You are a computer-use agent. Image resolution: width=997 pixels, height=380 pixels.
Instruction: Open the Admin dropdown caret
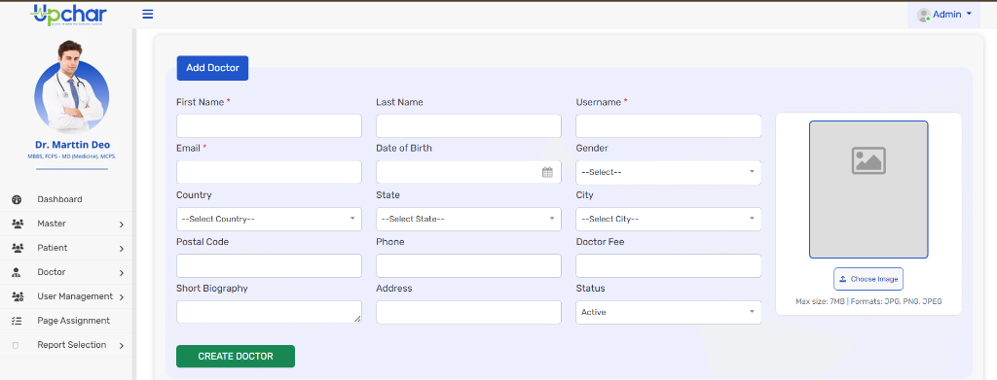pyautogui.click(x=969, y=14)
